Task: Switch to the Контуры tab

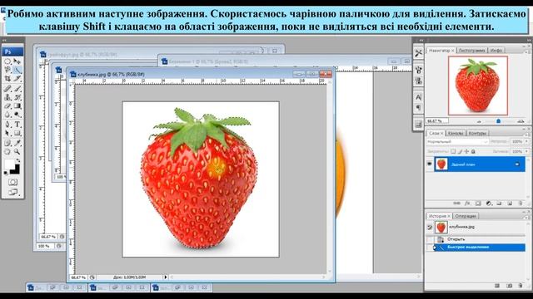Action: coord(477,133)
